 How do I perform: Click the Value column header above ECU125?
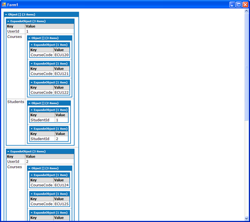[62, 199]
